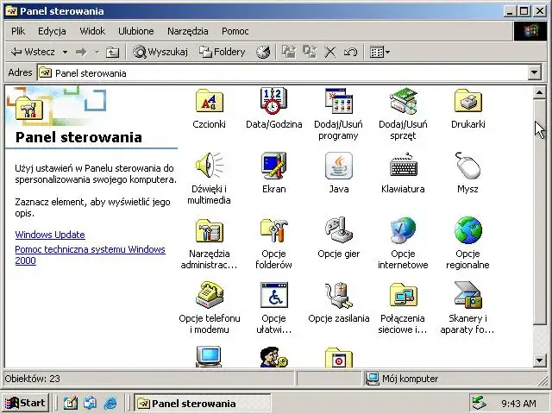The height and width of the screenshot is (414, 552).
Task: Open Opcje folderów icon
Action: (x=273, y=230)
